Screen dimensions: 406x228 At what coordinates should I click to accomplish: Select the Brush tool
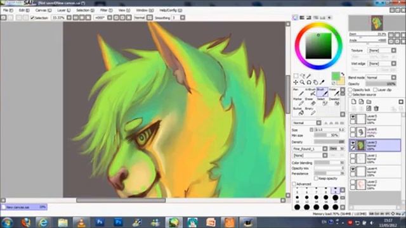(x=322, y=92)
